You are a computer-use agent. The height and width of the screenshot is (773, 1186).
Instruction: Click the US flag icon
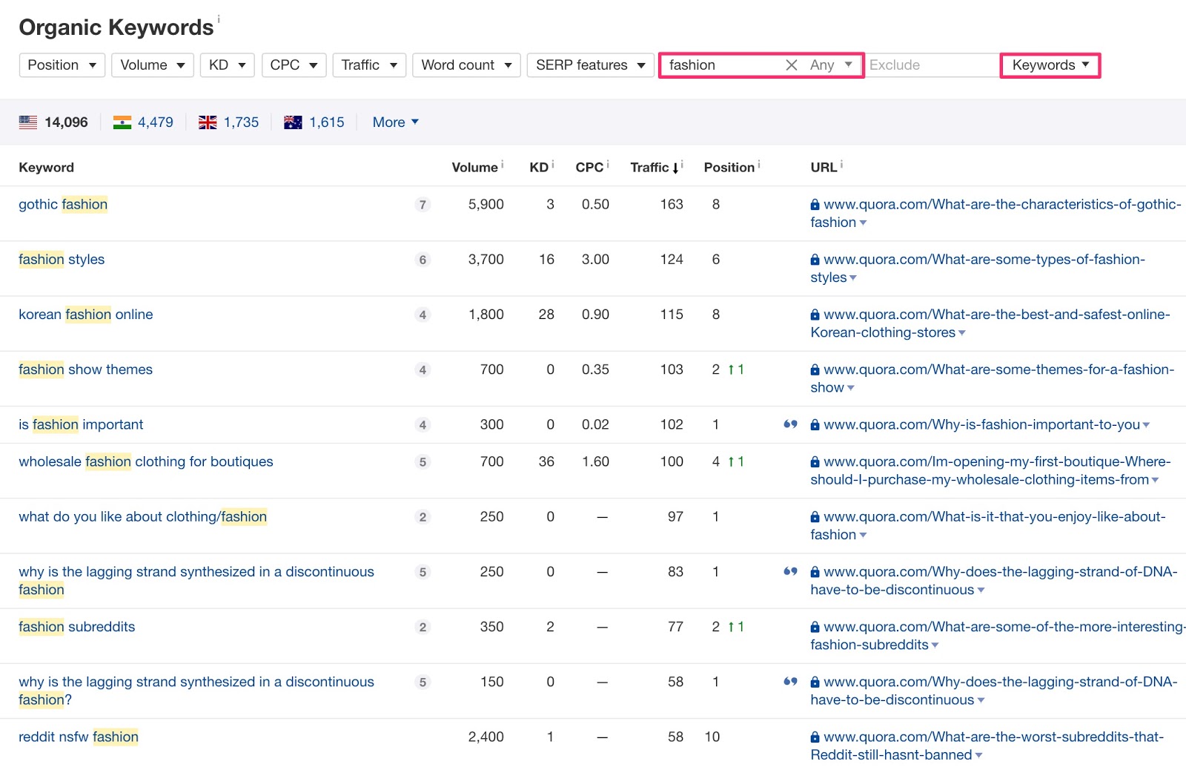tap(28, 122)
